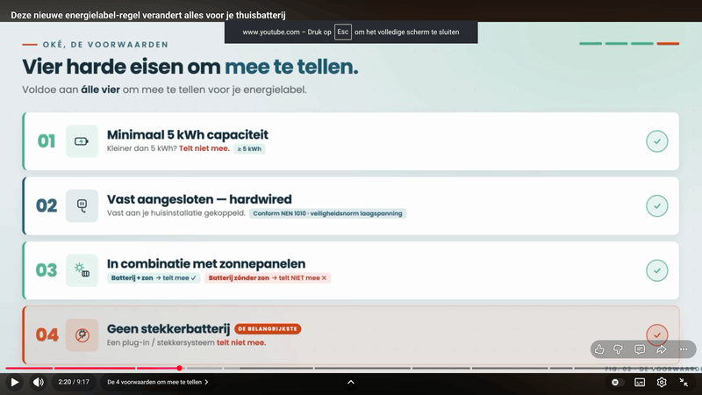Image resolution: width=702 pixels, height=395 pixels.
Task: Click checkmark circle for Geen stekkerbatterij
Action: pos(656,335)
